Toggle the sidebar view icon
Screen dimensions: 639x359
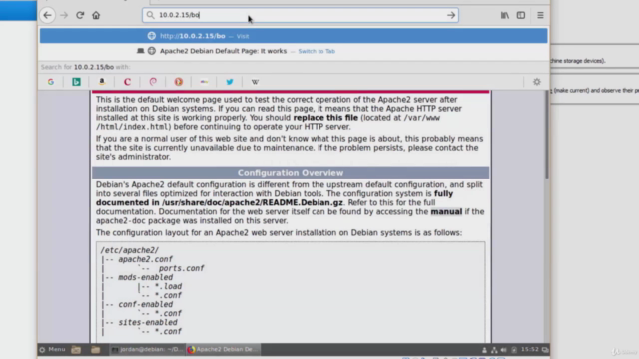(x=521, y=15)
